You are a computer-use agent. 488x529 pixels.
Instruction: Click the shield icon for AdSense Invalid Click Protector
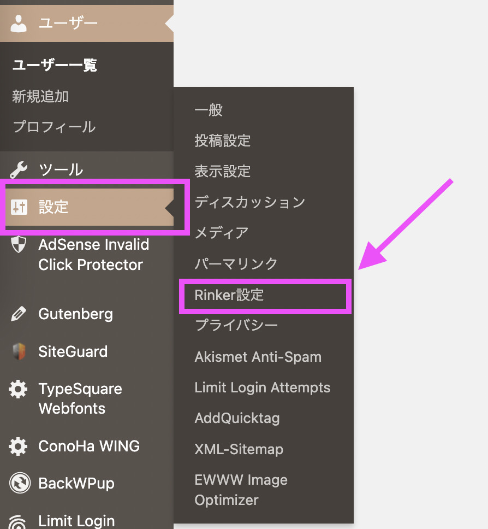click(x=19, y=244)
